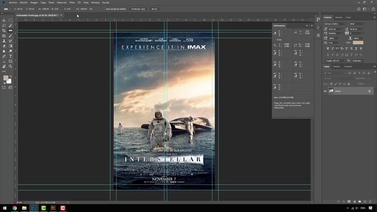
Task: Toggle Superscript in Character panel
Action: pos(346,48)
